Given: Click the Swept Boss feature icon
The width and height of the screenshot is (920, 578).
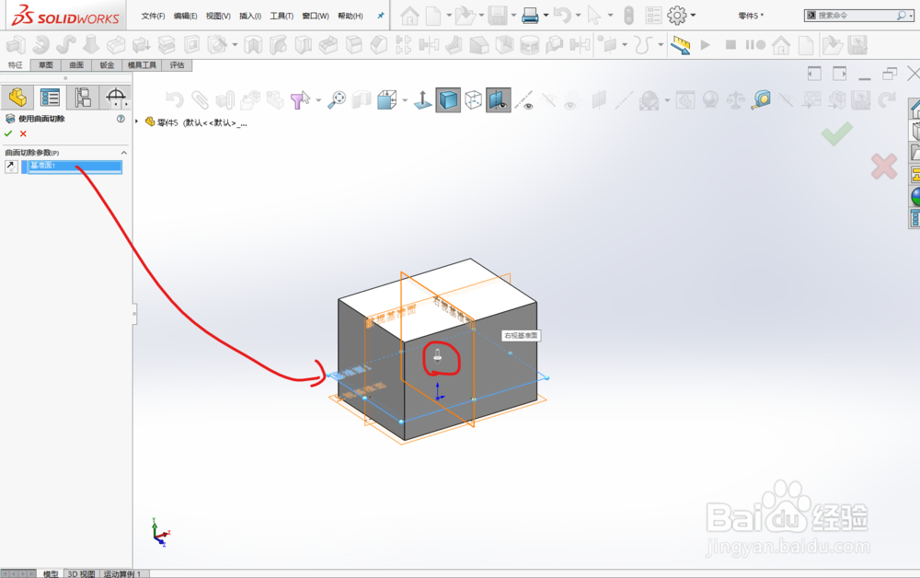Looking at the screenshot, I should (x=65, y=44).
